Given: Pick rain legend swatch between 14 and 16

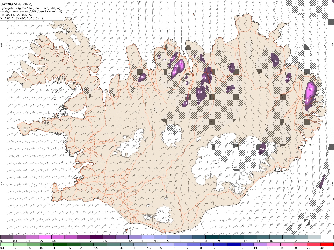Looking at the screenshot, I should click(x=260, y=245).
